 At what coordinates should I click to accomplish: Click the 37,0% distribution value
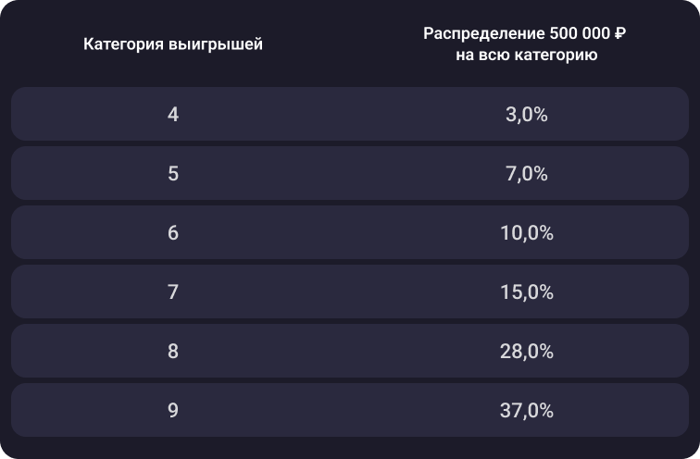(x=526, y=411)
